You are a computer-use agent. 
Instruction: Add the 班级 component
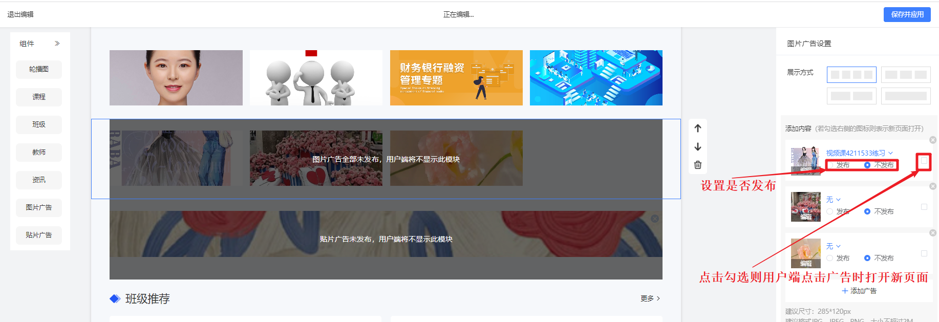click(x=39, y=124)
